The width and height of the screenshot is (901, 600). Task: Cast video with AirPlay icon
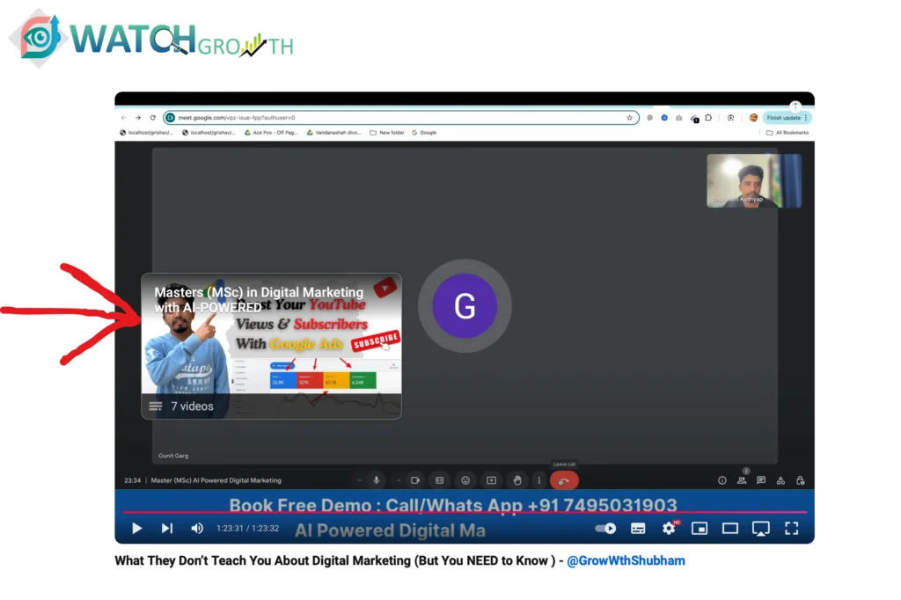pos(760,528)
